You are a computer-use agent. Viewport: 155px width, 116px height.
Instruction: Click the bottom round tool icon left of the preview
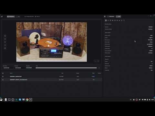pyautogui.click(x=5, y=48)
